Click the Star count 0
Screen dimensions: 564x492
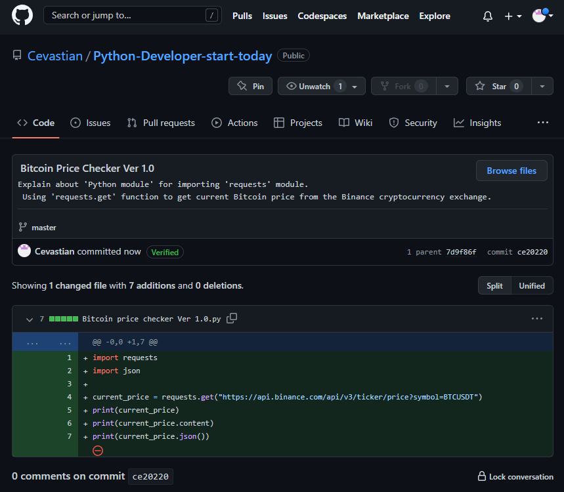point(516,86)
